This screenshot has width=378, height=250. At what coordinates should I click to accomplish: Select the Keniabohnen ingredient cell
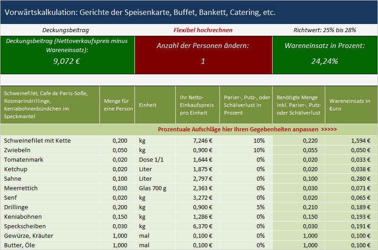pos(50,217)
